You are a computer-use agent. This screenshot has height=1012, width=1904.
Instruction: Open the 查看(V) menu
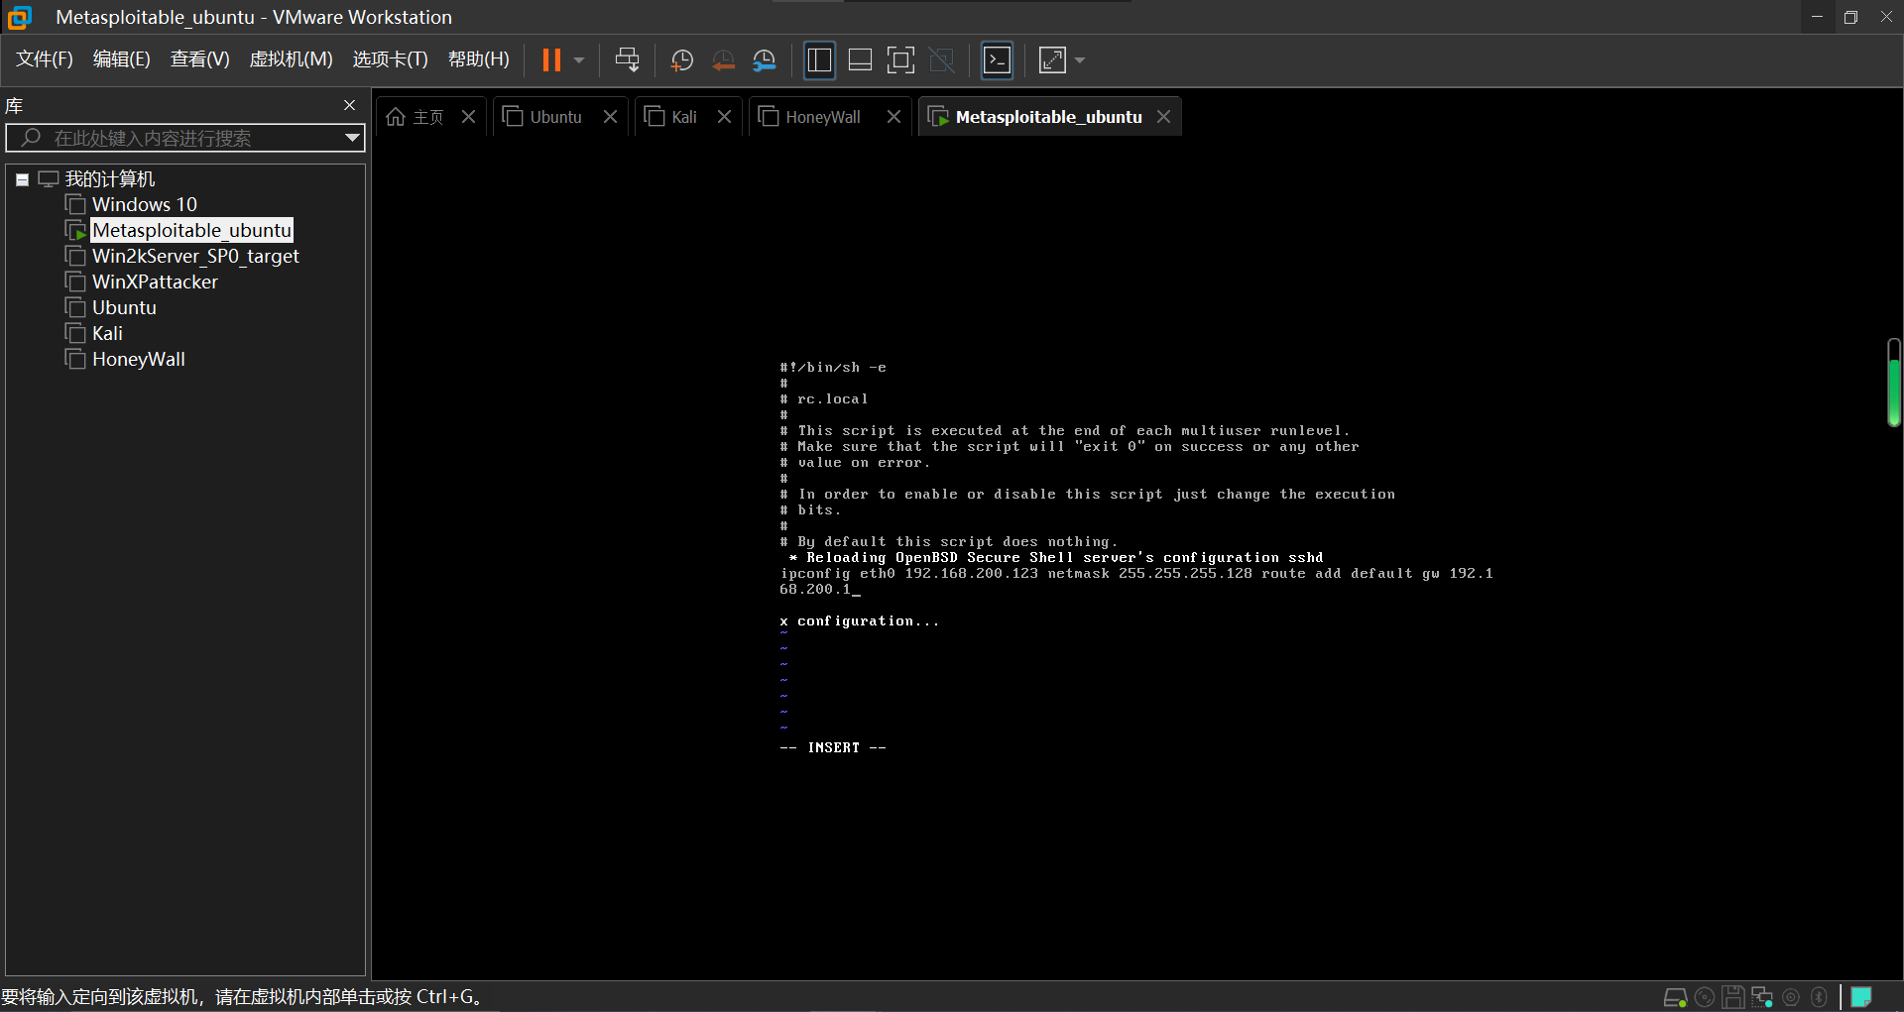click(x=200, y=59)
